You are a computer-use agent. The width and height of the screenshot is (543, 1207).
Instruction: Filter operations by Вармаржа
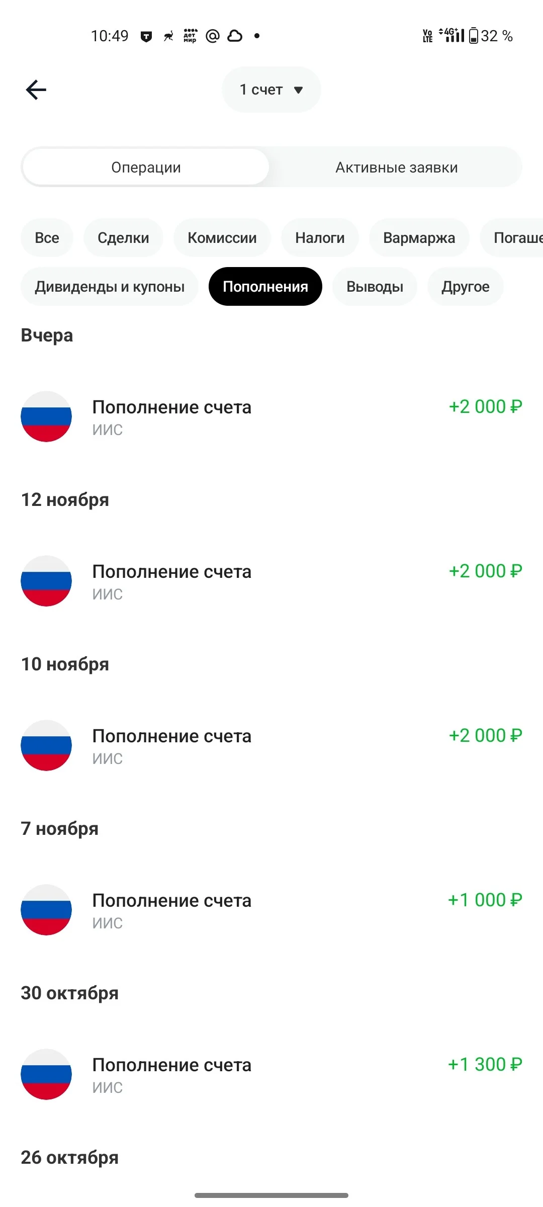pos(419,237)
